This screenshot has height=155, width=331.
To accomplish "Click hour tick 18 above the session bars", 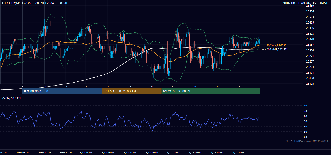I will click(130, 87).
